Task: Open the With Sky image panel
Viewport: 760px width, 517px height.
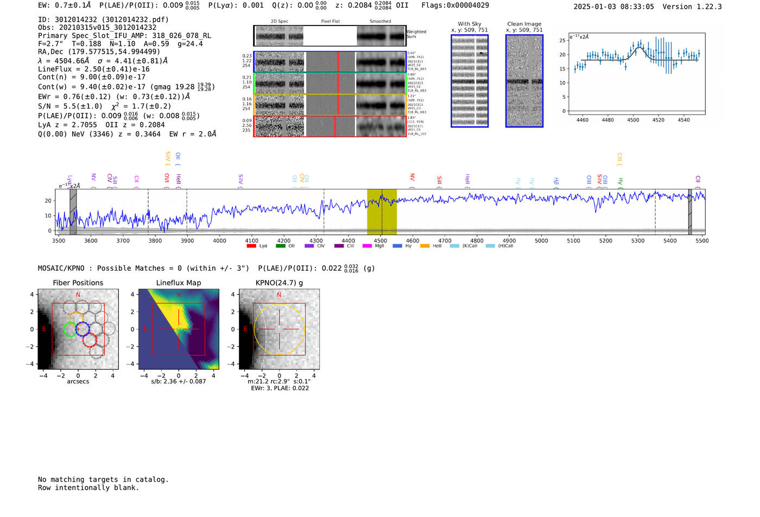Action: (x=470, y=81)
